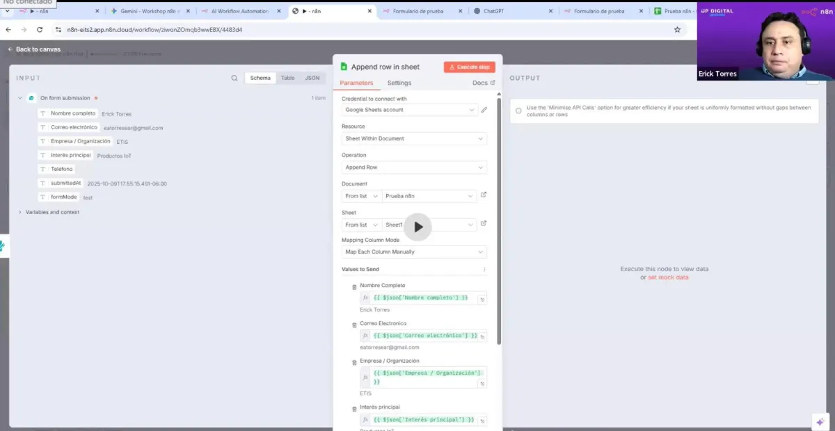Open the Google Sheets account credential dropdown

coord(409,110)
